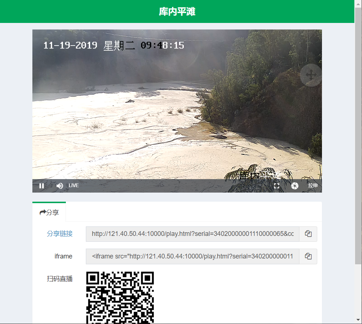Click the video timestamp overlay 09:48:15
The width and height of the screenshot is (362, 324).
[162, 45]
